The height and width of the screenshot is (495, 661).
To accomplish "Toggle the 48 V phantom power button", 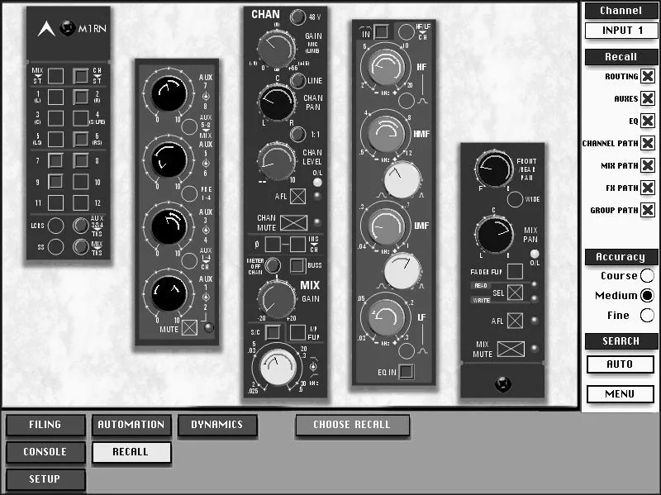I will point(297,17).
